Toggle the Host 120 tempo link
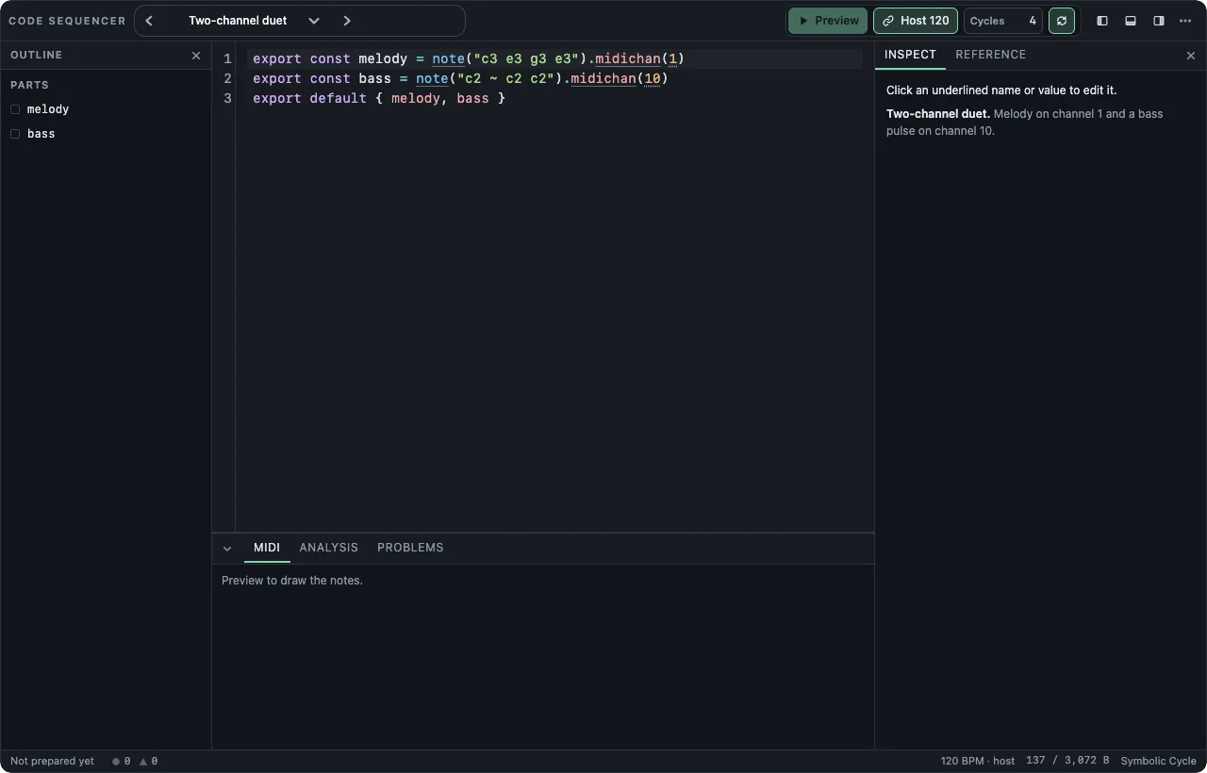Viewport: 1207px width, 773px height. click(x=916, y=21)
